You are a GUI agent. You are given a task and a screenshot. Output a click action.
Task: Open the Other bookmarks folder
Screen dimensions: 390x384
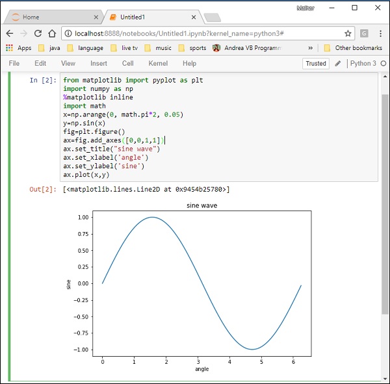pos(354,48)
